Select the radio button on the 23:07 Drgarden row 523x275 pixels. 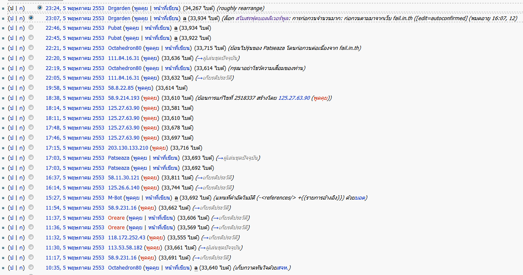31,18
